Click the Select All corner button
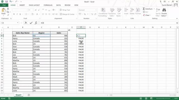 click(x=2, y=27)
